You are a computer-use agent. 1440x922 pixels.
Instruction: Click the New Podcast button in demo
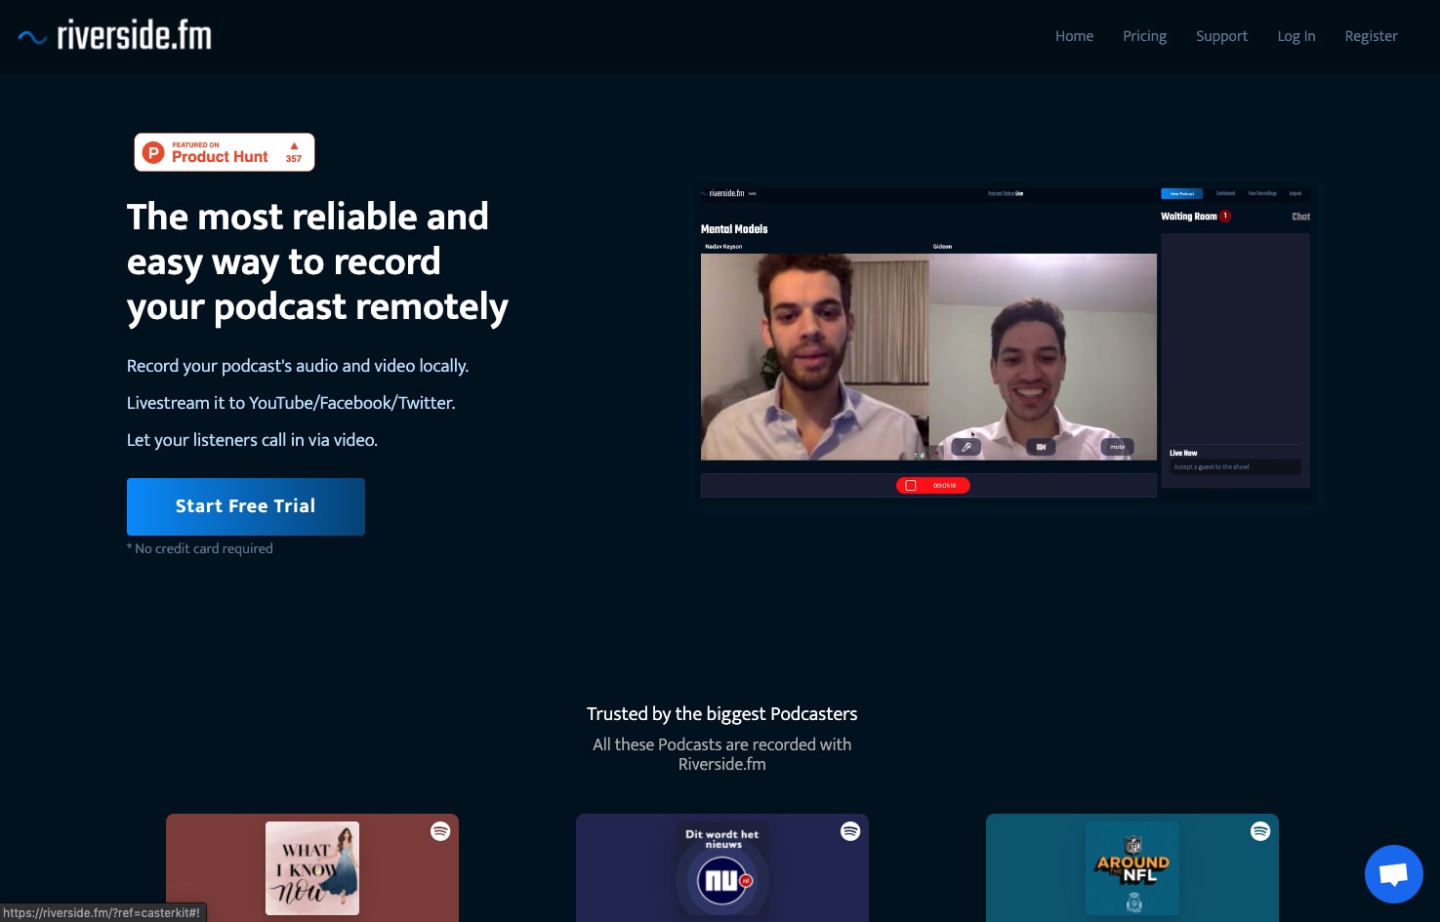(1181, 193)
